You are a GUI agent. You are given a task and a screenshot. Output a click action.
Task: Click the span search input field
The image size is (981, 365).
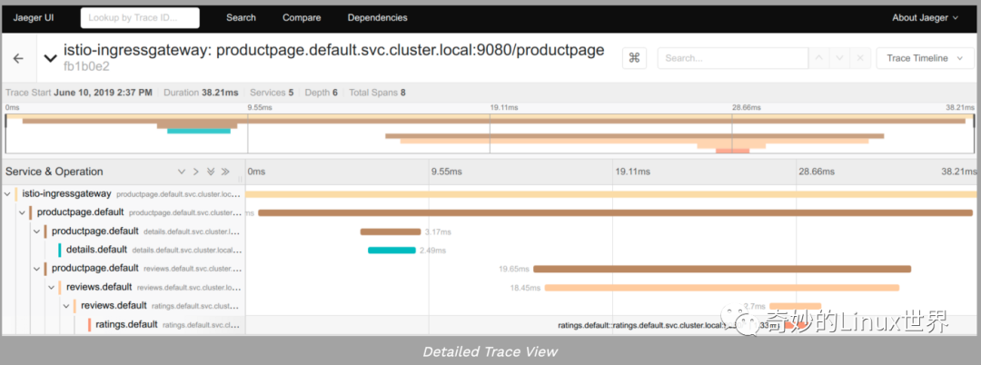coord(731,58)
